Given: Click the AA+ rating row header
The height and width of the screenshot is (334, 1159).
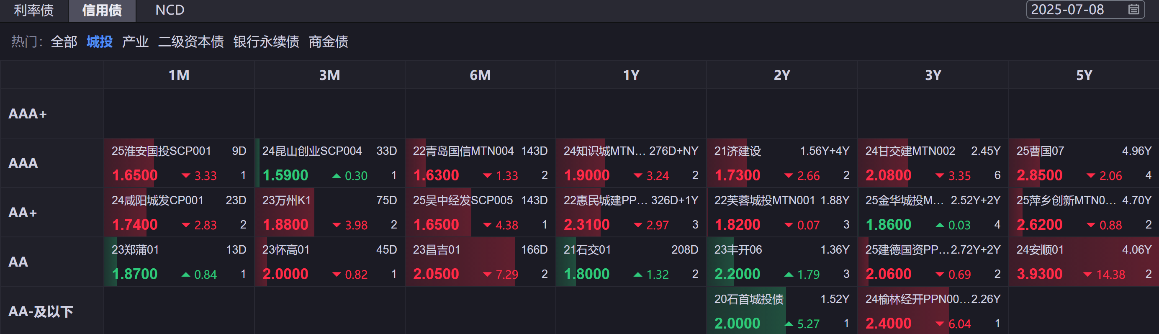Looking at the screenshot, I should coord(23,213).
